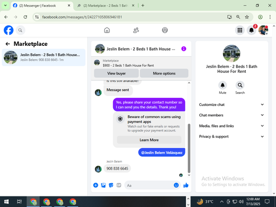Open Chrome three-dot menu
276x207 pixels.
(270, 17)
